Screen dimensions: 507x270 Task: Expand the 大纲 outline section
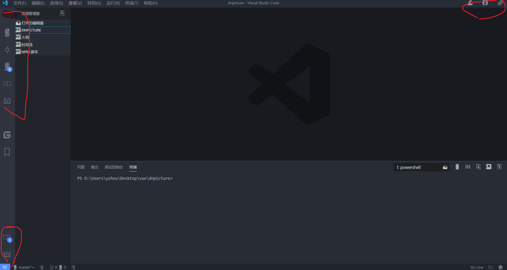click(x=43, y=37)
